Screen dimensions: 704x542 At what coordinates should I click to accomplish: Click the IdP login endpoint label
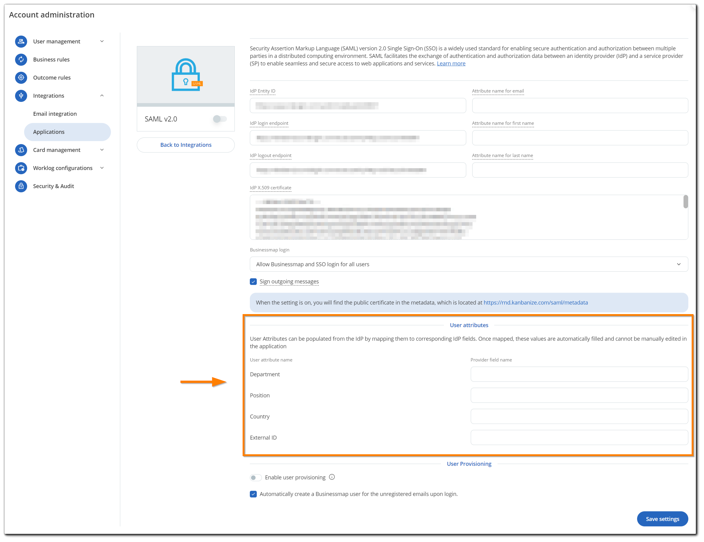coord(269,123)
